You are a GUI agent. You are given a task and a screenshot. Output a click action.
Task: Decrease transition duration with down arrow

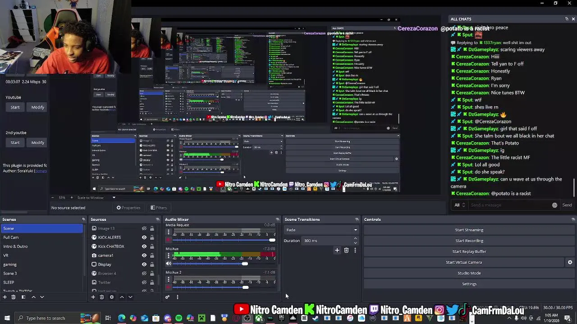(x=355, y=243)
